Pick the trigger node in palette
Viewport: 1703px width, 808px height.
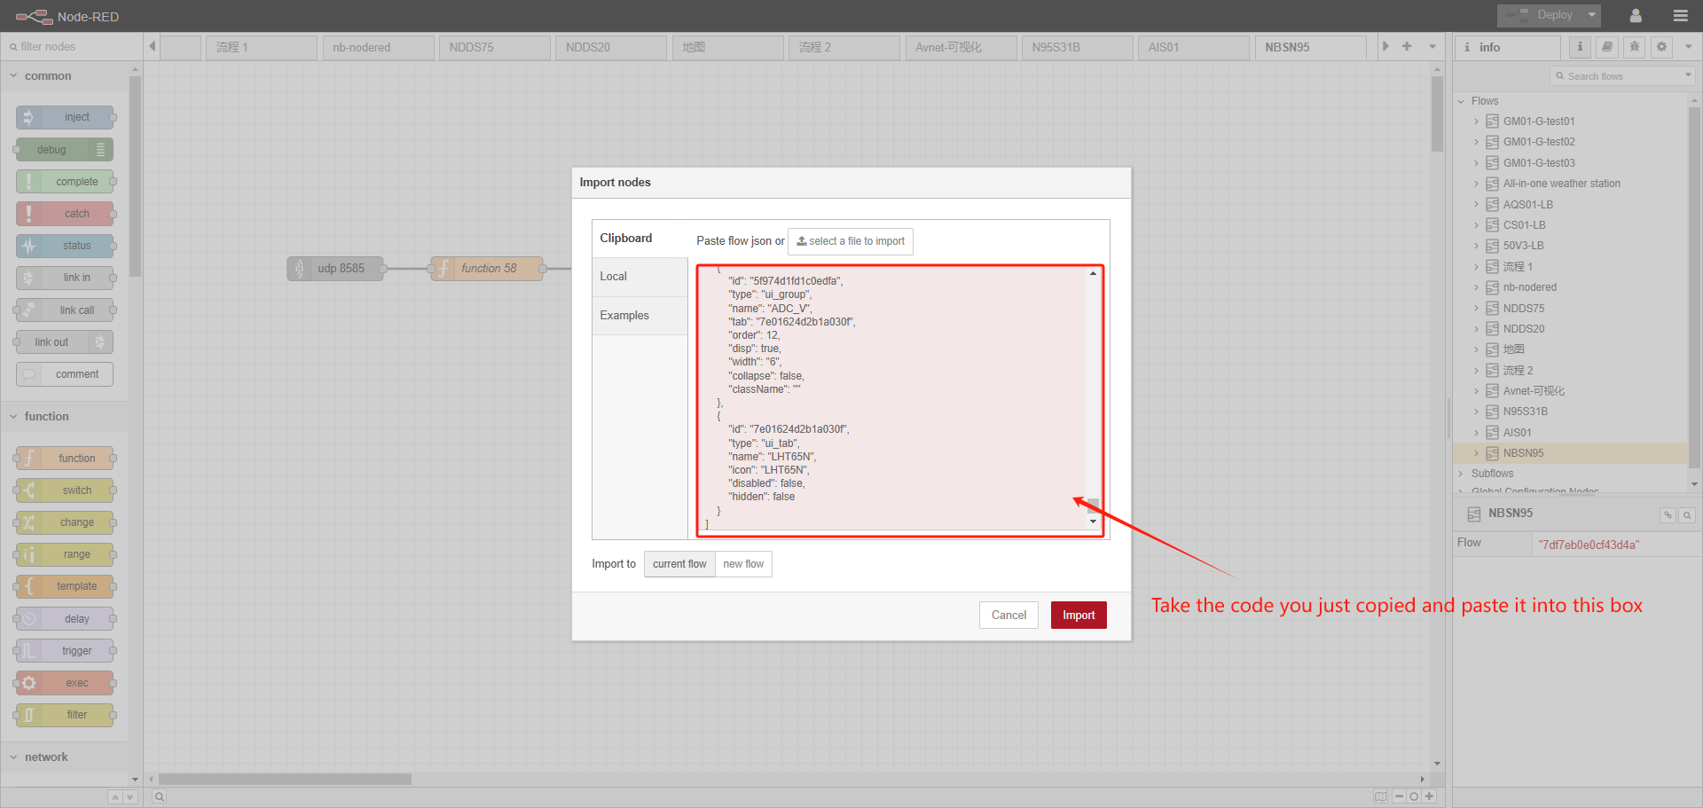coord(65,651)
